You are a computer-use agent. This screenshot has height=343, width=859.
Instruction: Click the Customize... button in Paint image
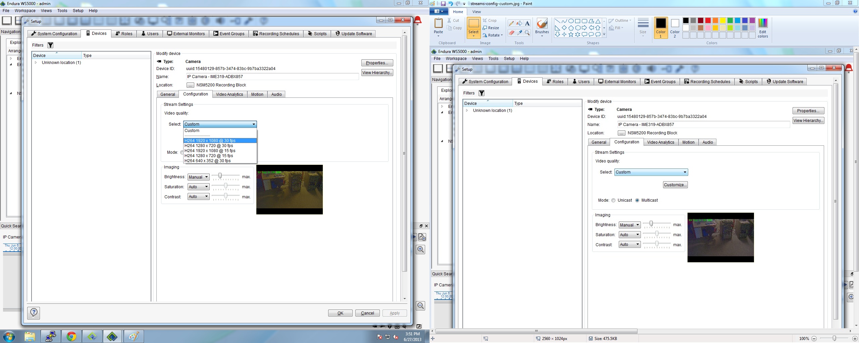point(675,185)
